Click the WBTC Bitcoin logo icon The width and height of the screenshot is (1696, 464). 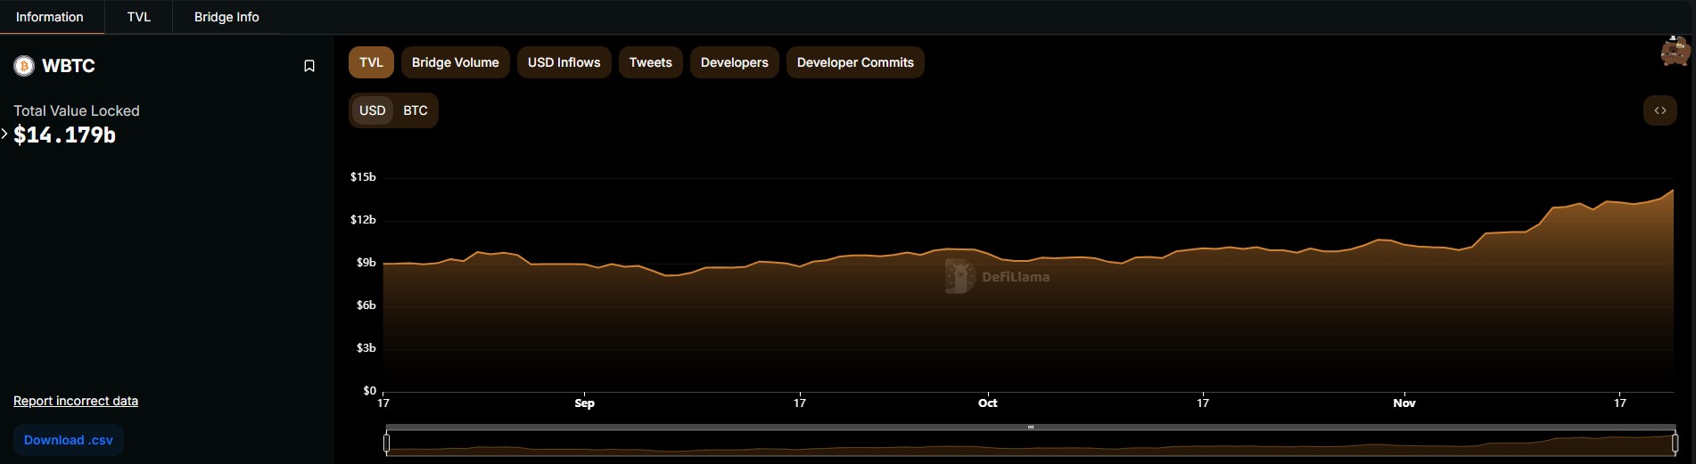[x=24, y=66]
